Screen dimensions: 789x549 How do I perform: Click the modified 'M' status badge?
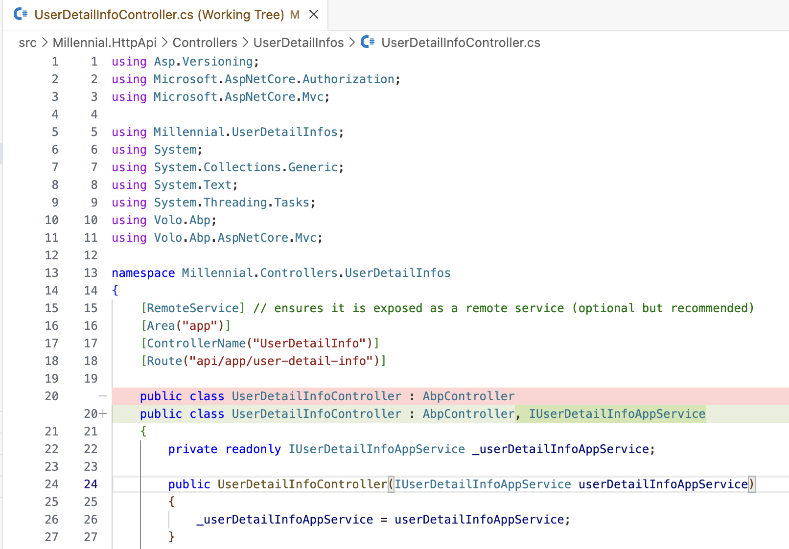tap(295, 15)
